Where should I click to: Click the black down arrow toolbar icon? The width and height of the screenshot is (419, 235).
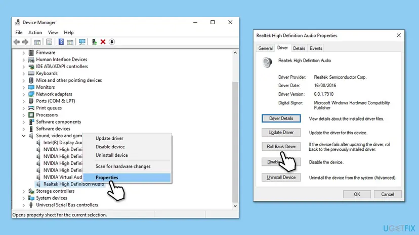pos(112,42)
